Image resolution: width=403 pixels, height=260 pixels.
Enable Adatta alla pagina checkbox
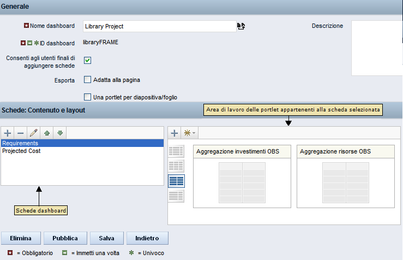coord(87,80)
